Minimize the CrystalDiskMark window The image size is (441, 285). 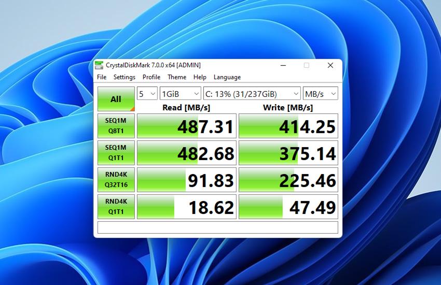pyautogui.click(x=283, y=65)
